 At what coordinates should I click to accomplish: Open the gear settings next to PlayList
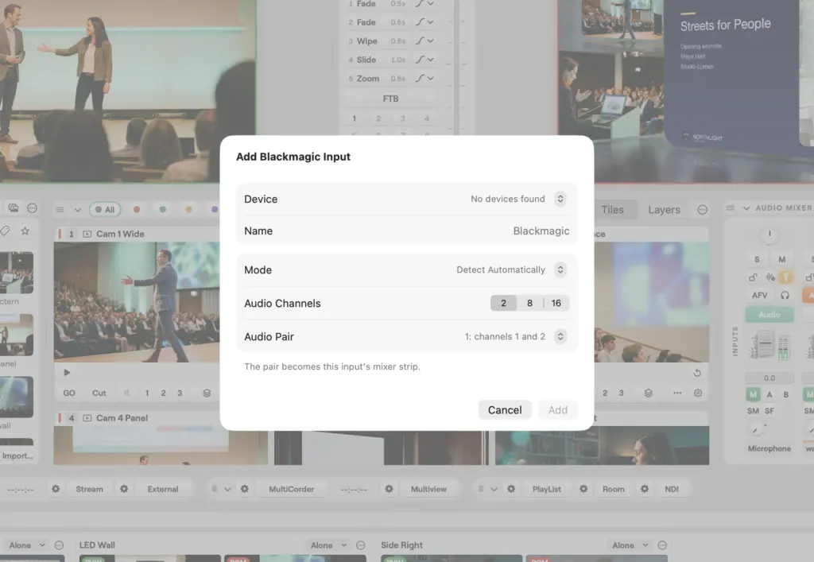(x=511, y=489)
